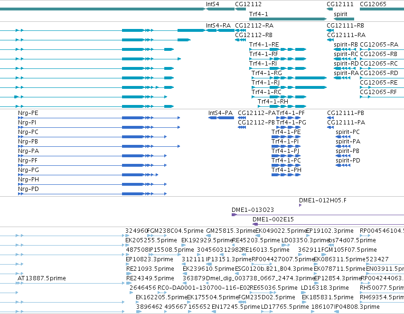Click protein Trf4-1-PH
Image resolution: width=404 pixels, height=314 pixels.
(x=286, y=171)
